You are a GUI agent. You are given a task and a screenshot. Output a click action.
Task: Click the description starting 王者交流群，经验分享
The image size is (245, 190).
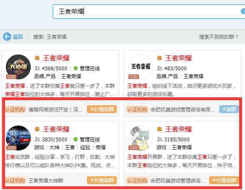pos(60,161)
